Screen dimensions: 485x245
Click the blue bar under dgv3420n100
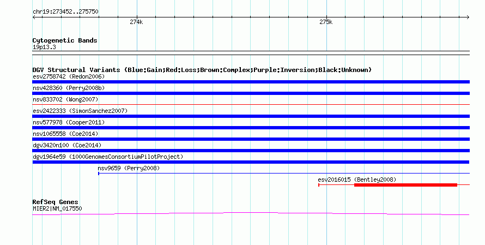click(x=251, y=151)
